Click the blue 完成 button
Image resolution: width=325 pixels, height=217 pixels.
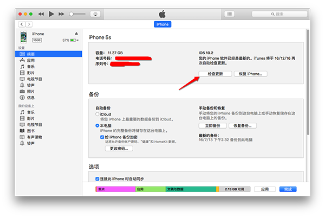point(288,189)
